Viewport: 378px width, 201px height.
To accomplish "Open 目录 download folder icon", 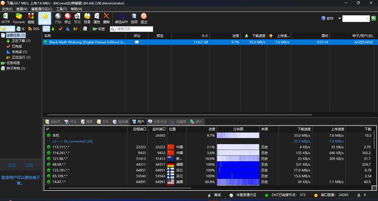I will click(x=87, y=18).
